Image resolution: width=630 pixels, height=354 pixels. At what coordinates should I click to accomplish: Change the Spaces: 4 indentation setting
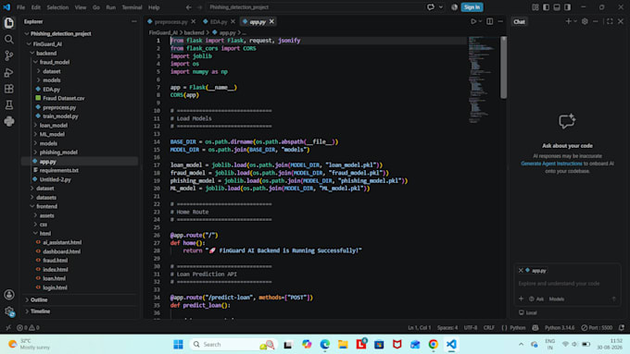point(447,327)
